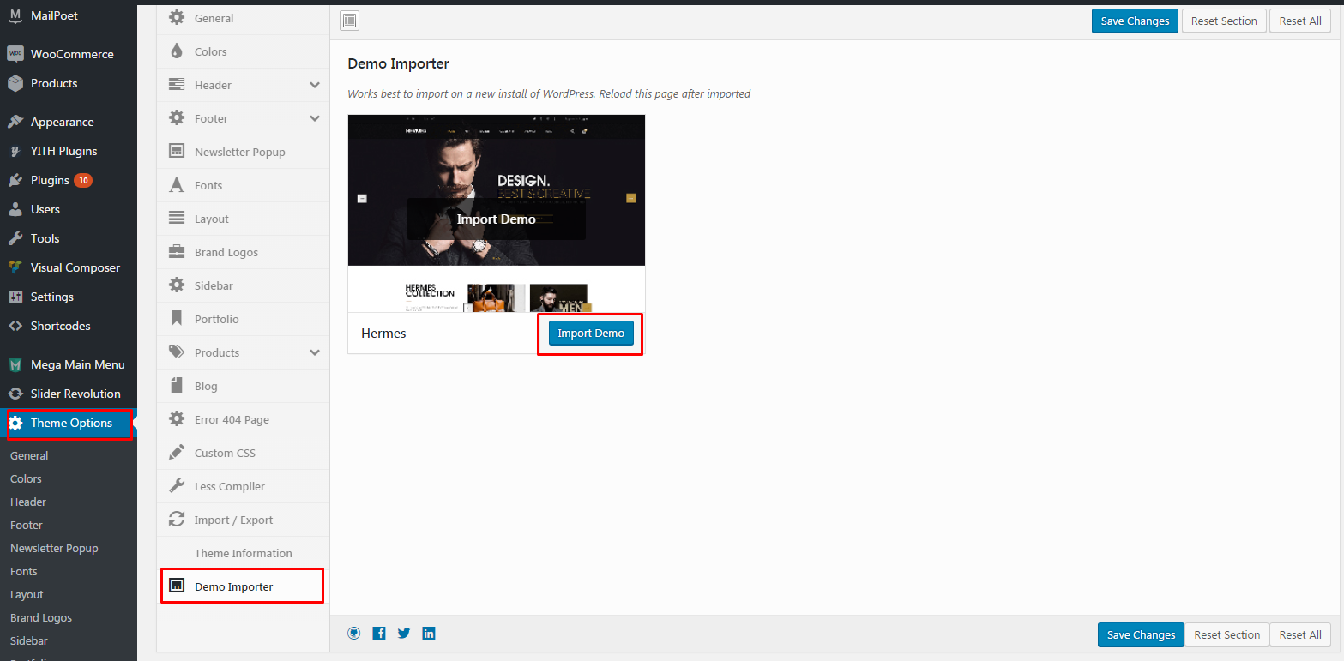The height and width of the screenshot is (661, 1344).
Task: Open the Facebook icon link in footer
Action: 379,634
